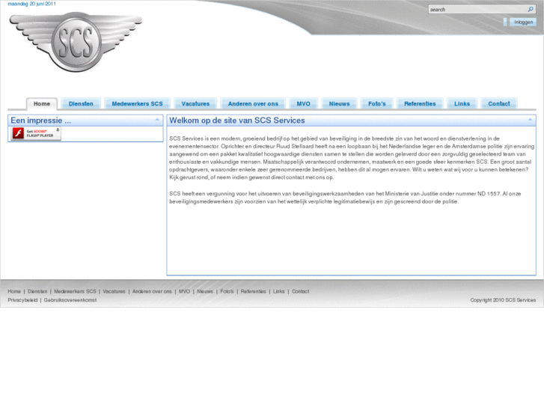Click footer Referenties link
This screenshot has width=544, height=408.
[253, 291]
